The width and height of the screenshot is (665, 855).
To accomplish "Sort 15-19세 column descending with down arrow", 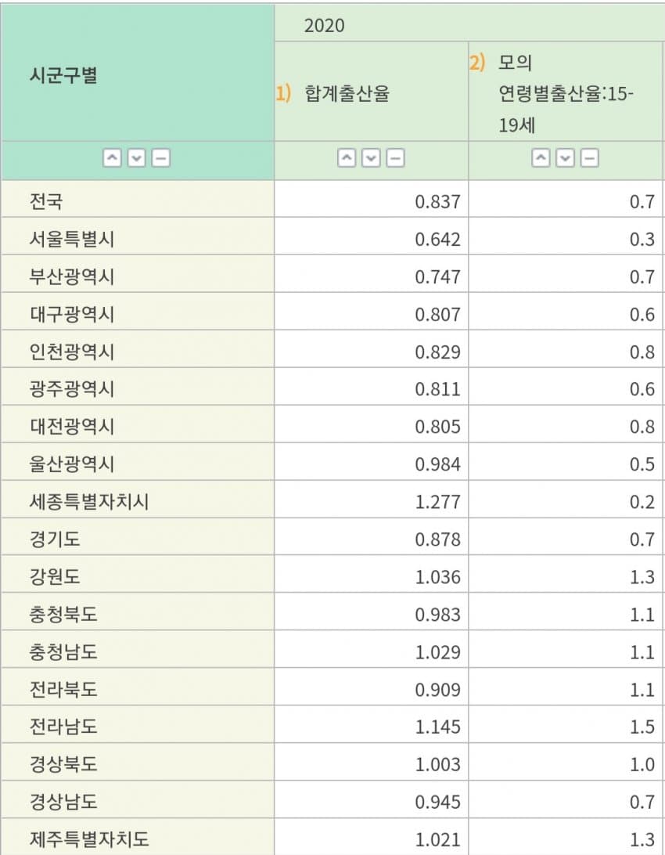I will pyautogui.click(x=565, y=159).
